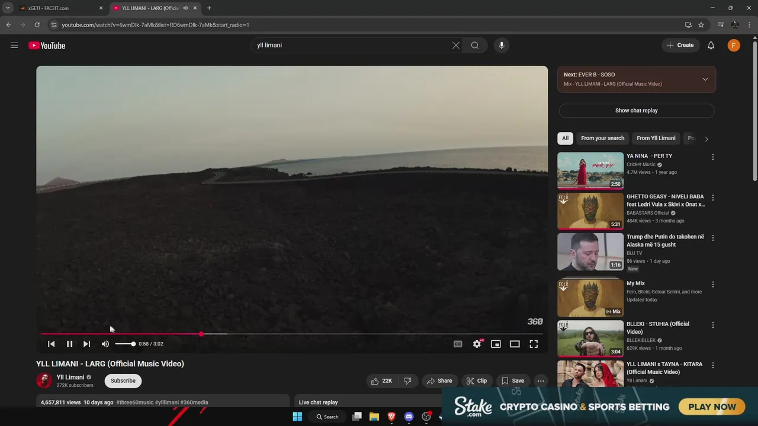The width and height of the screenshot is (758, 426).
Task: Show more filter chips with right arrow
Action: tap(706, 139)
